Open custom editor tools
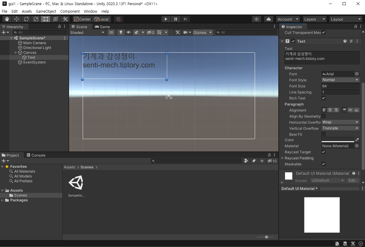Screen dimensions: 365x247 (x=65, y=19)
